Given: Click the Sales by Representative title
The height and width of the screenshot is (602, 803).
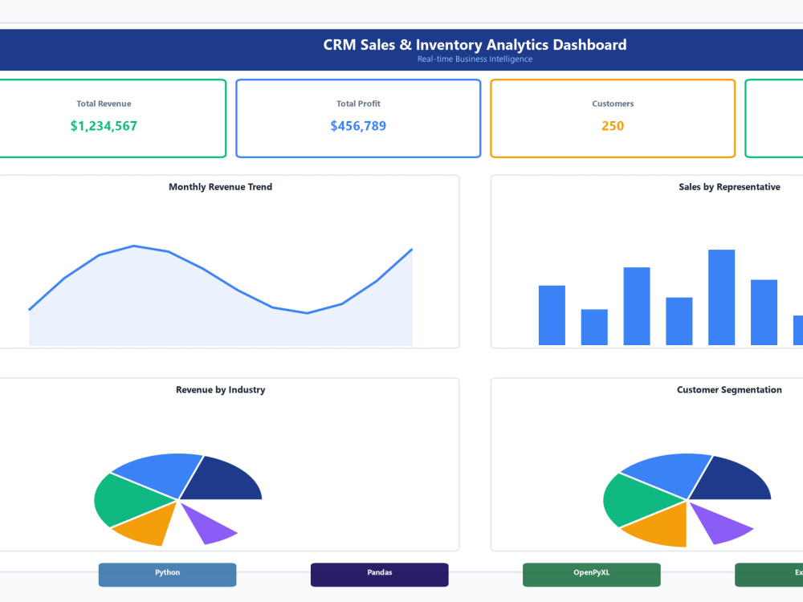Looking at the screenshot, I should (730, 187).
